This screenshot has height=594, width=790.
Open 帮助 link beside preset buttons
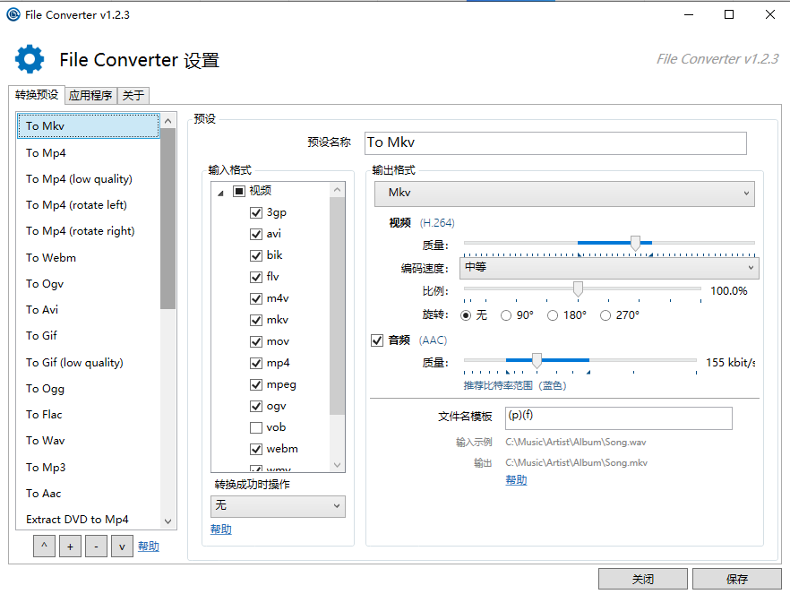point(149,547)
